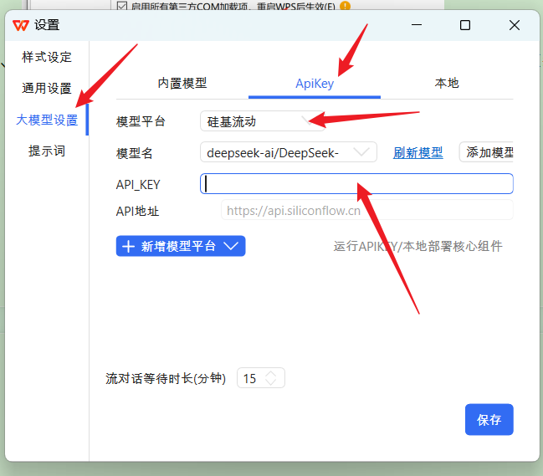
Task: Open the 样式设定 settings section
Action: [x=47, y=57]
